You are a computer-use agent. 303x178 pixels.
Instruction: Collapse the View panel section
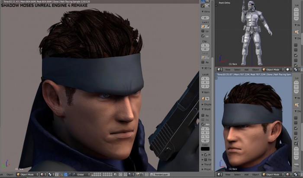pos(206,12)
